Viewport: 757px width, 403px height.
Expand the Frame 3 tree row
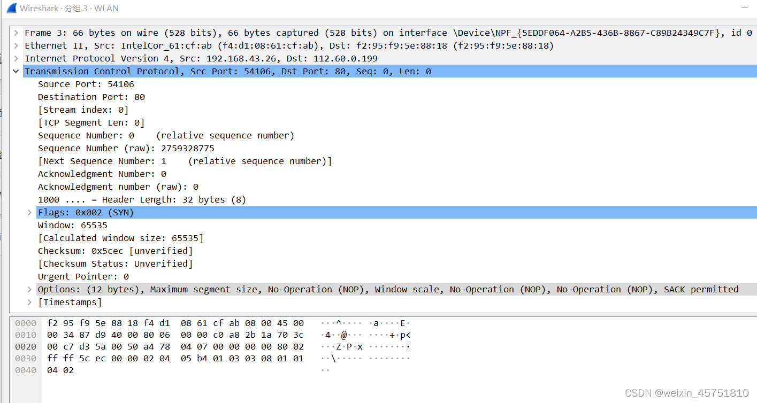16,33
